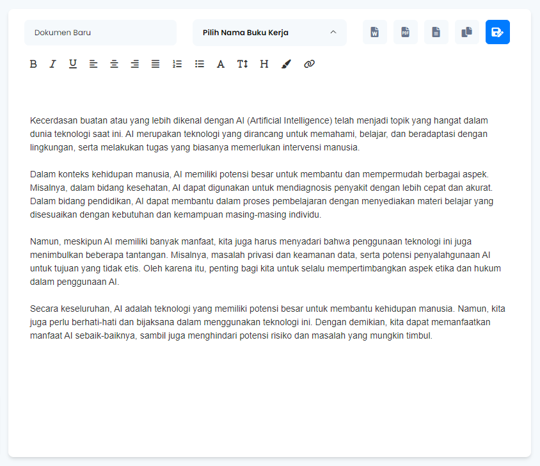Open the font 'A' option
540x466 pixels.
[220, 64]
